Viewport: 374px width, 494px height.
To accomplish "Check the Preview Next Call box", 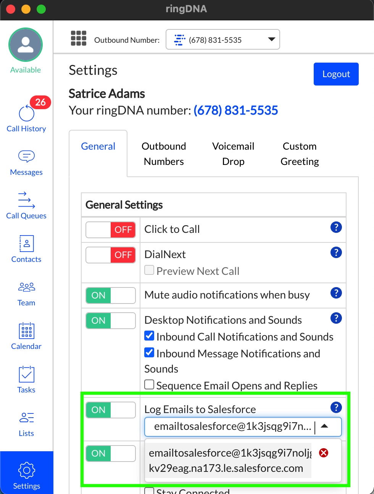I will pos(149,270).
